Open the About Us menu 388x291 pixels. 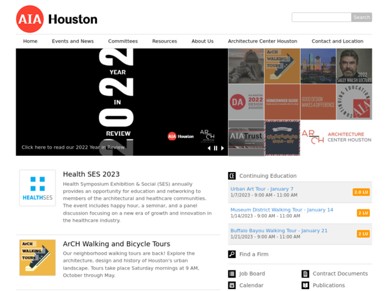point(202,41)
